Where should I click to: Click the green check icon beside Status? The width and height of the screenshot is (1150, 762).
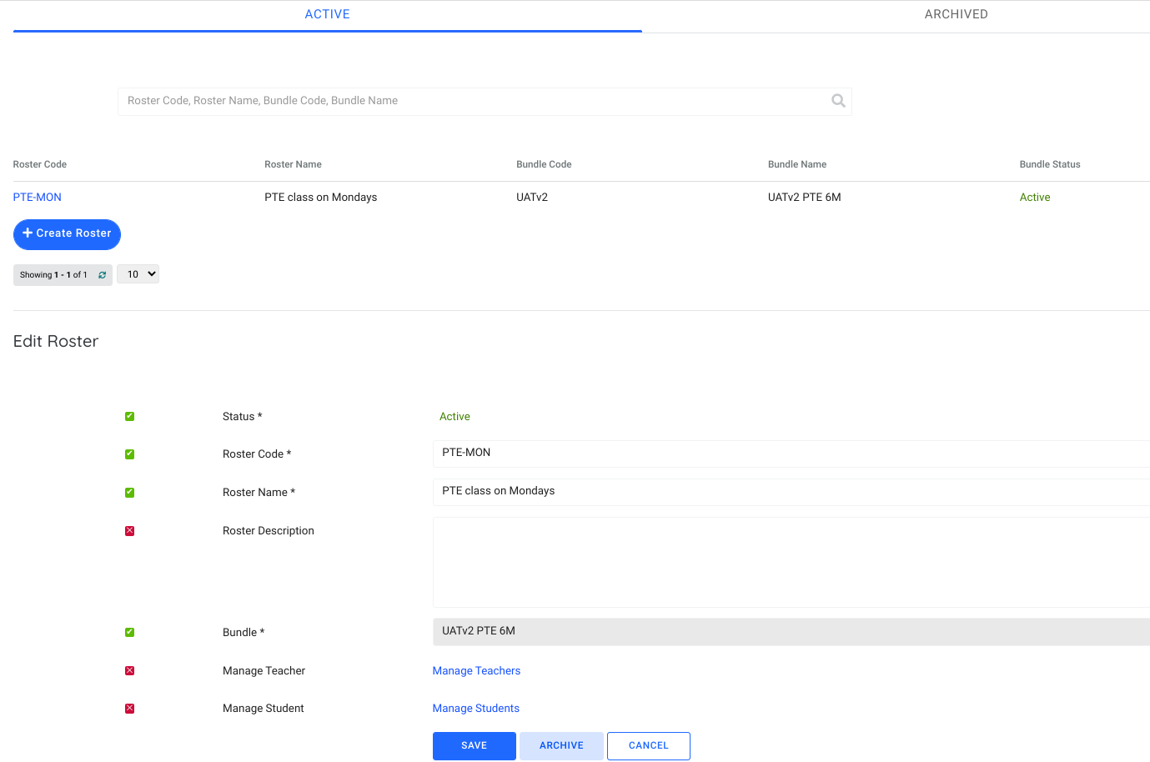tap(129, 417)
